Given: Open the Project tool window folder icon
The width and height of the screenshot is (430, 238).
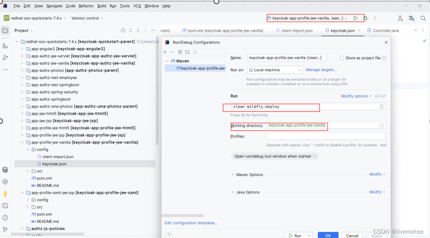Looking at the screenshot, I should pyautogui.click(x=5, y=30).
